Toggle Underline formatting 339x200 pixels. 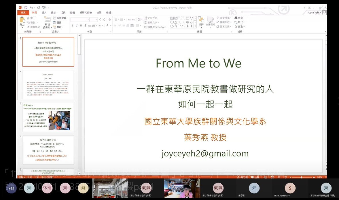80,26
